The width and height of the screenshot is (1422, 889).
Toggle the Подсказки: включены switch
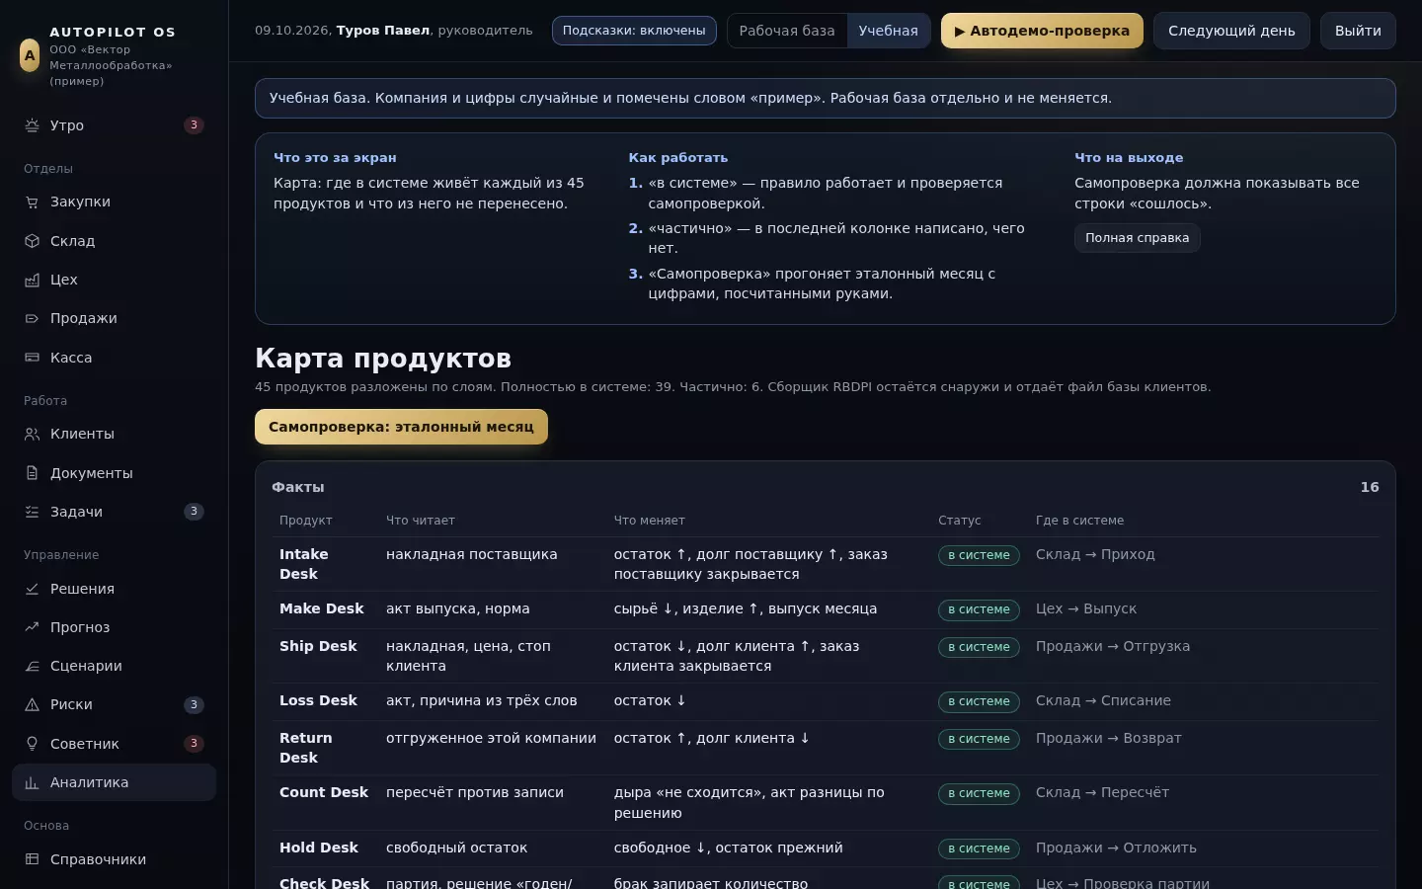634,31
